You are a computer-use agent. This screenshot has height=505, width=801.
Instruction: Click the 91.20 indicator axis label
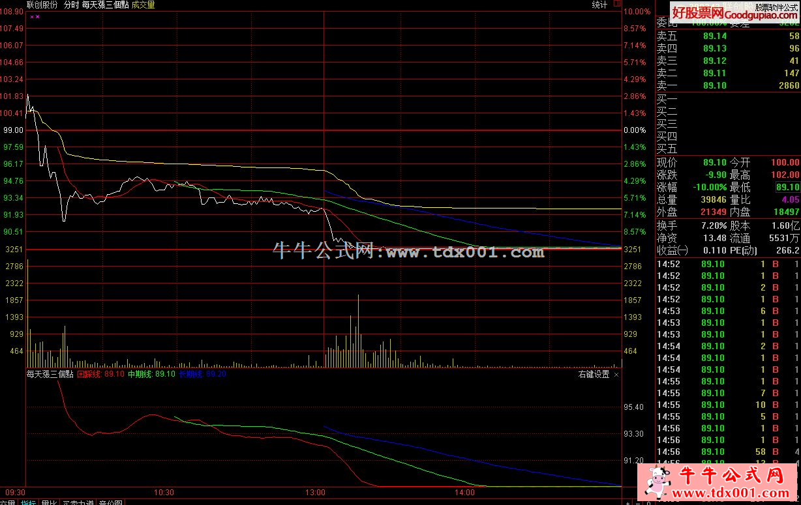(x=635, y=460)
